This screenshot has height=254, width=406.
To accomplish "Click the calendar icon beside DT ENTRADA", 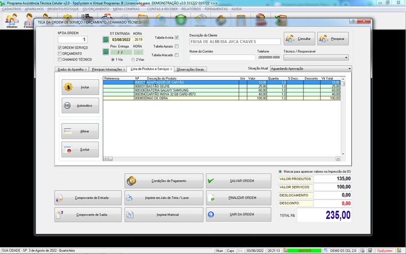I will (106, 40).
